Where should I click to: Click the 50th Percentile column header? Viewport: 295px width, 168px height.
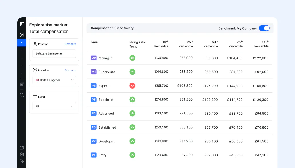[211, 44]
